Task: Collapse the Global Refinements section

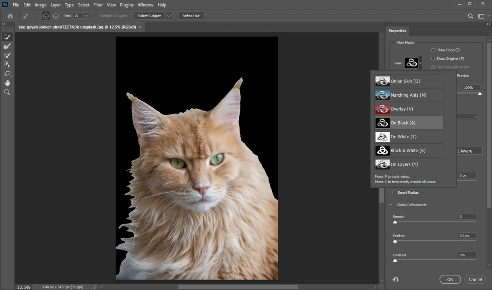Action: (391, 205)
